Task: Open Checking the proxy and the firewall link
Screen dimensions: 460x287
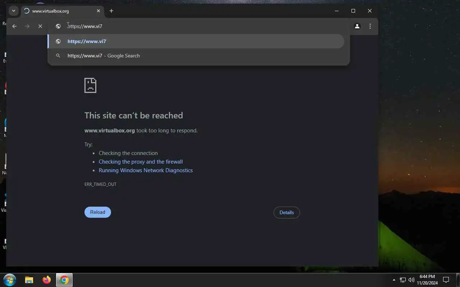Action: tap(141, 162)
